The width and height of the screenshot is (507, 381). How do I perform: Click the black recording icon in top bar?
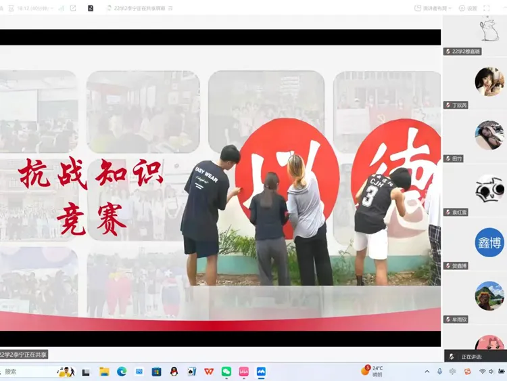click(91, 8)
